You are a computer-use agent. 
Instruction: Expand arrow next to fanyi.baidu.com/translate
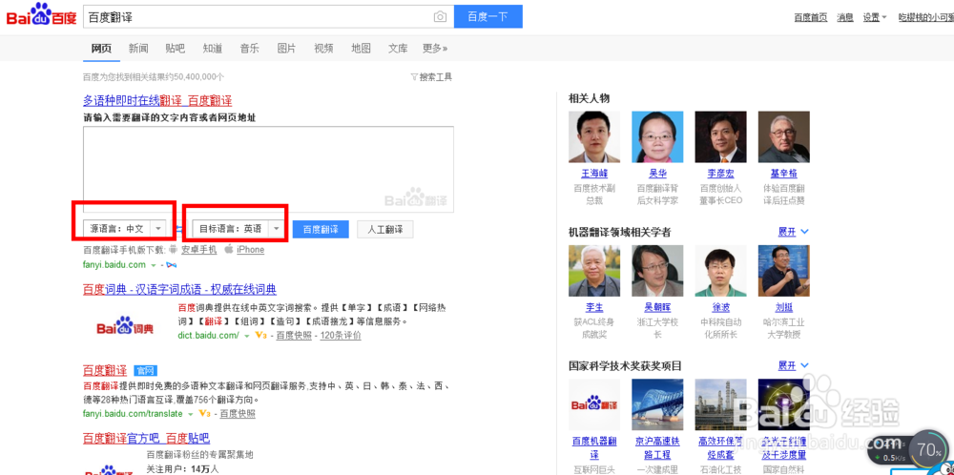tap(191, 414)
